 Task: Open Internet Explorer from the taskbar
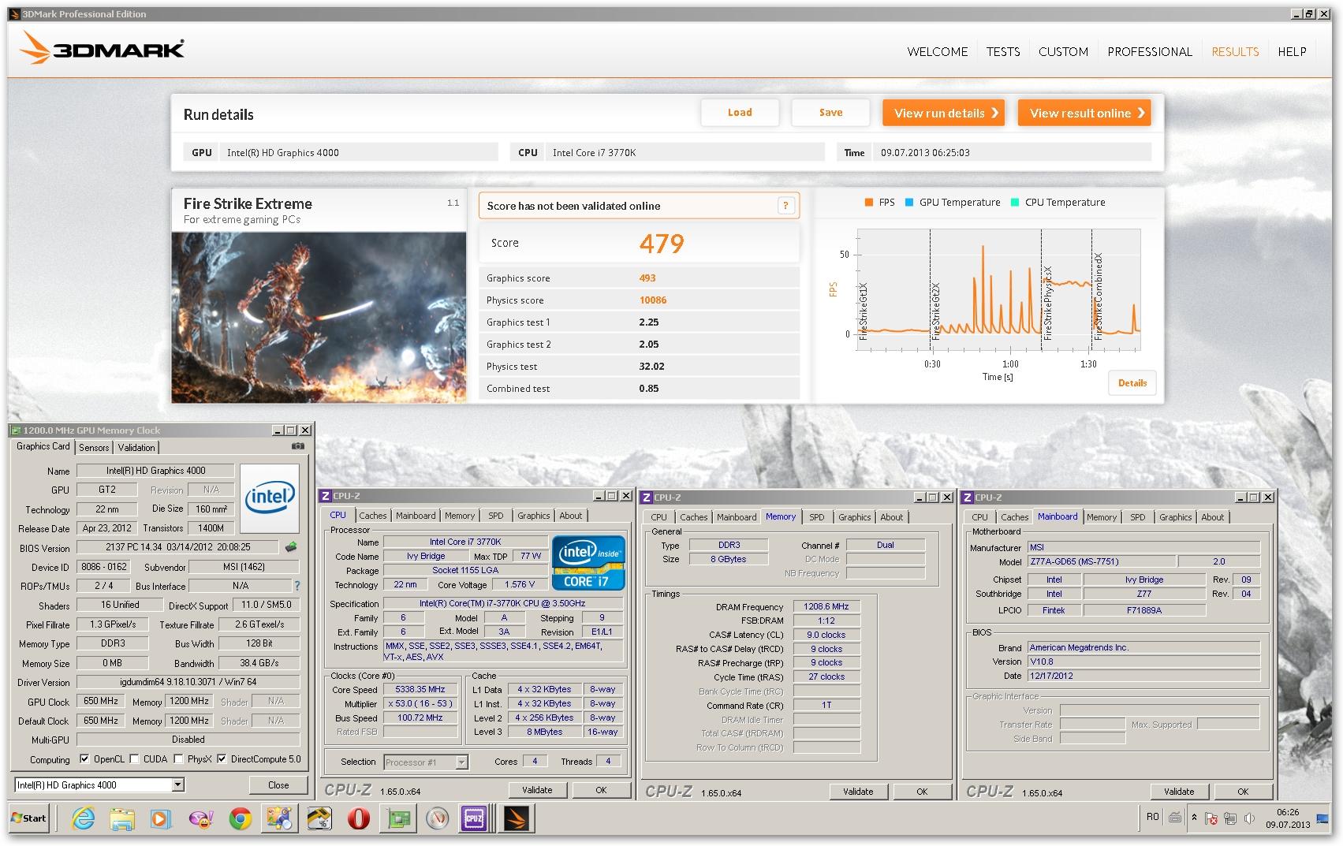[83, 818]
